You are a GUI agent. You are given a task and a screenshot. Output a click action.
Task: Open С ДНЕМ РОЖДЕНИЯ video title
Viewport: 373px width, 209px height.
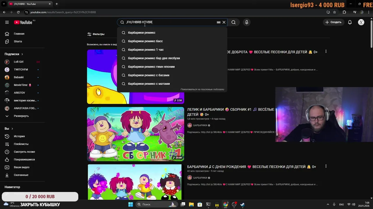(x=251, y=167)
